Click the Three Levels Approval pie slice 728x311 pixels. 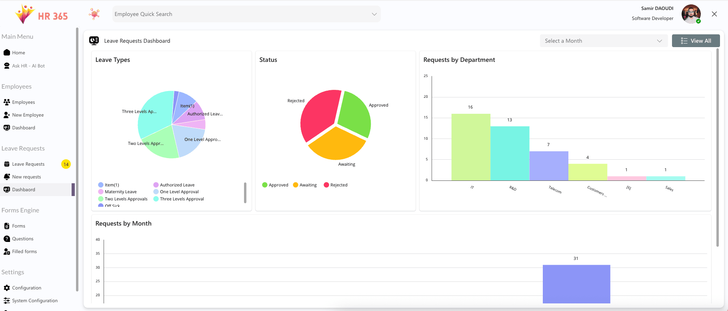[156, 114]
